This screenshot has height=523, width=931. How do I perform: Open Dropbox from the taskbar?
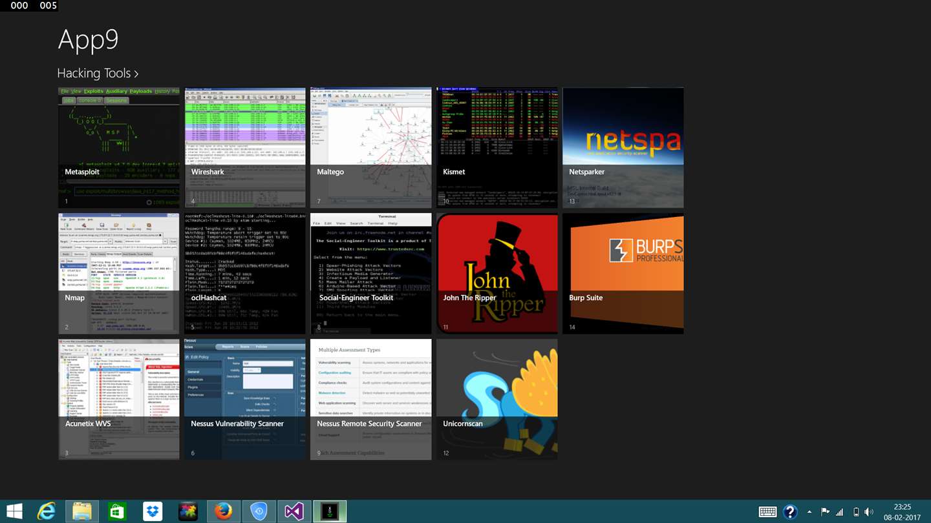153,511
